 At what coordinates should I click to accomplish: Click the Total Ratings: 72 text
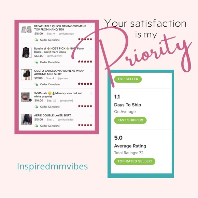[129, 153]
